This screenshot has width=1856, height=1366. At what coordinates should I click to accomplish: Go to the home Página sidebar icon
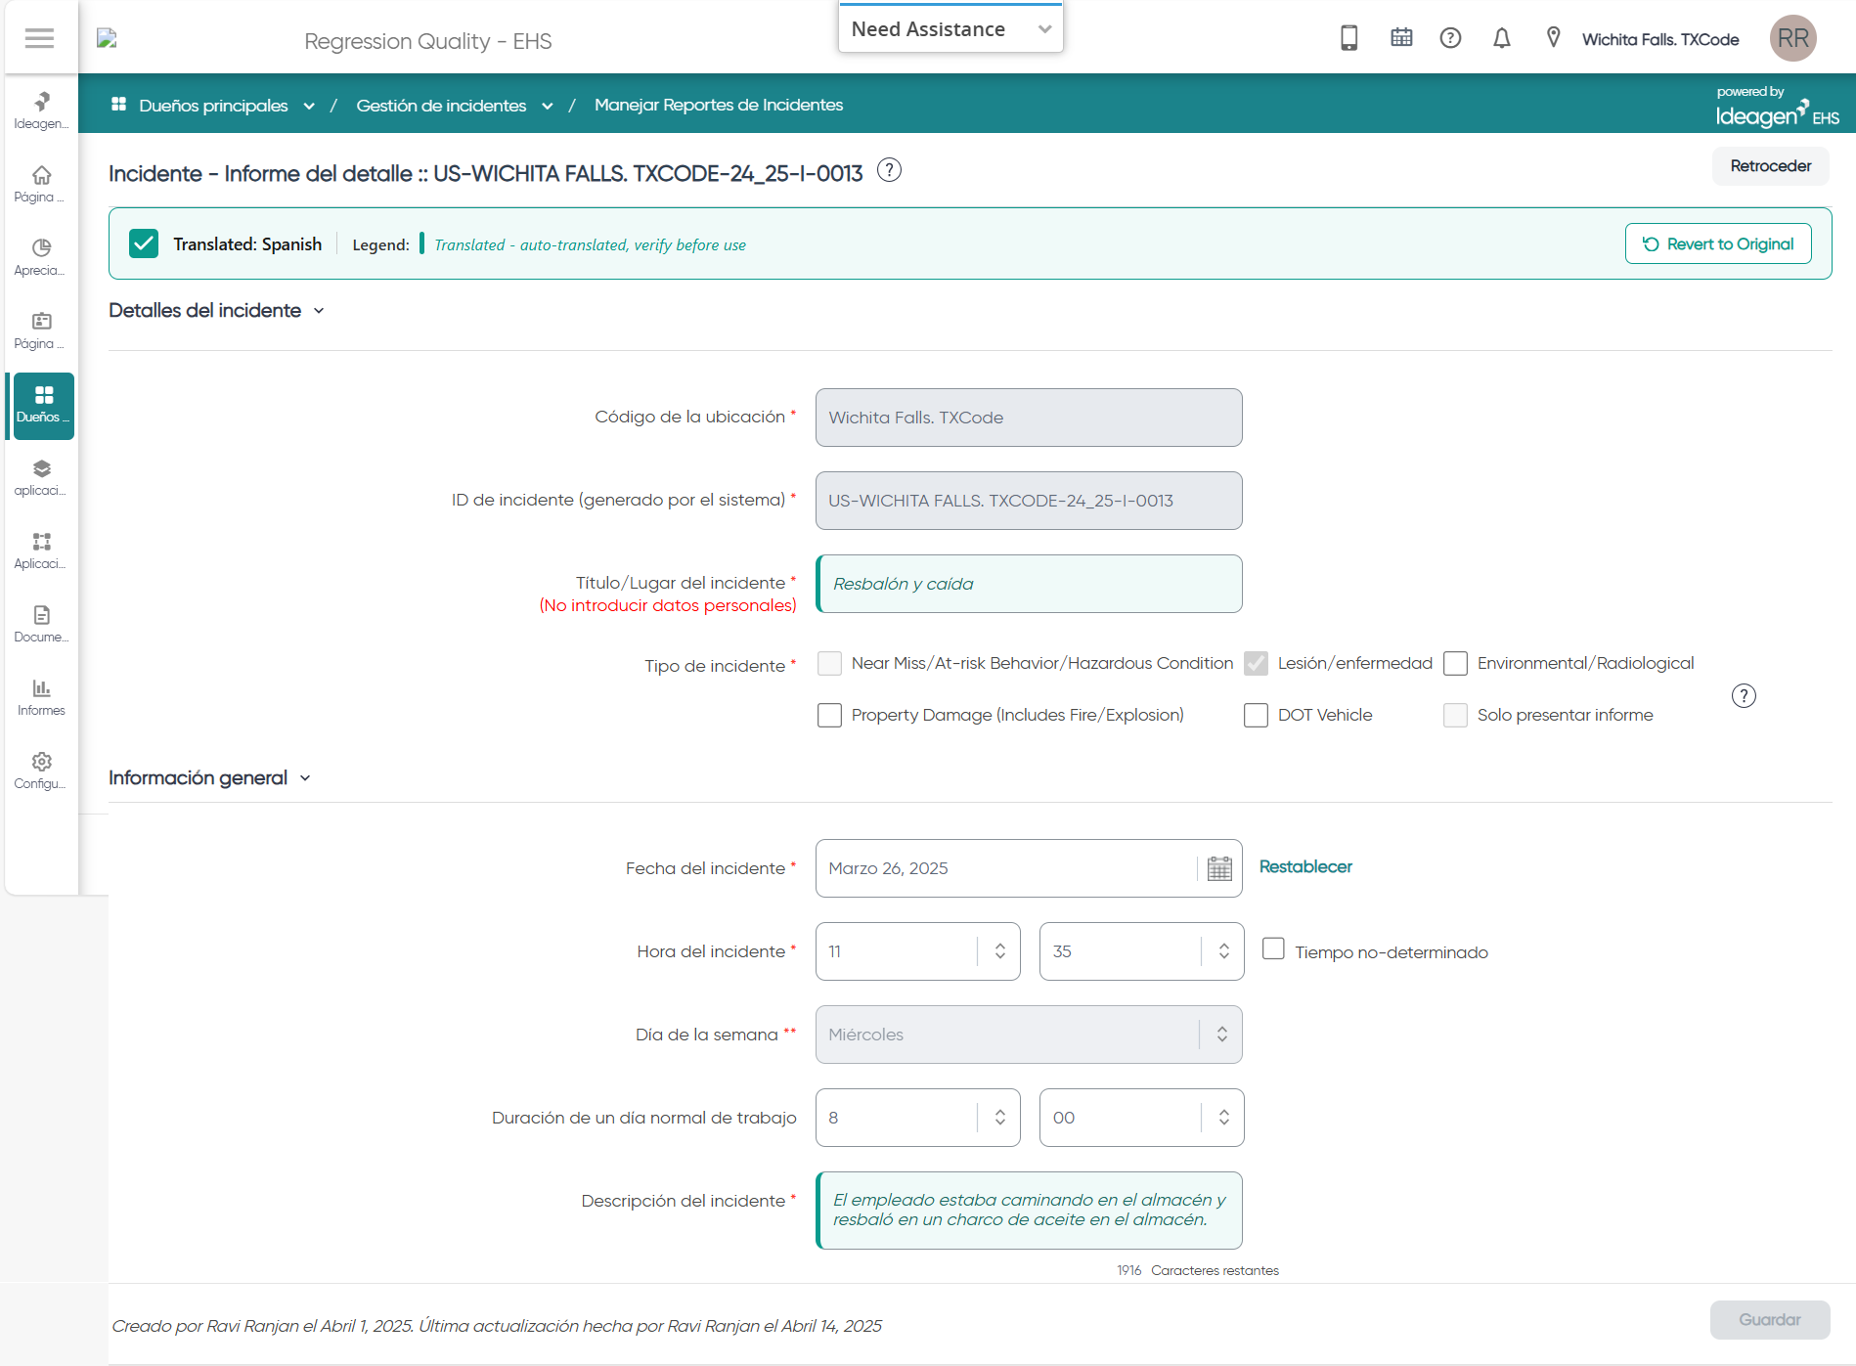41,183
